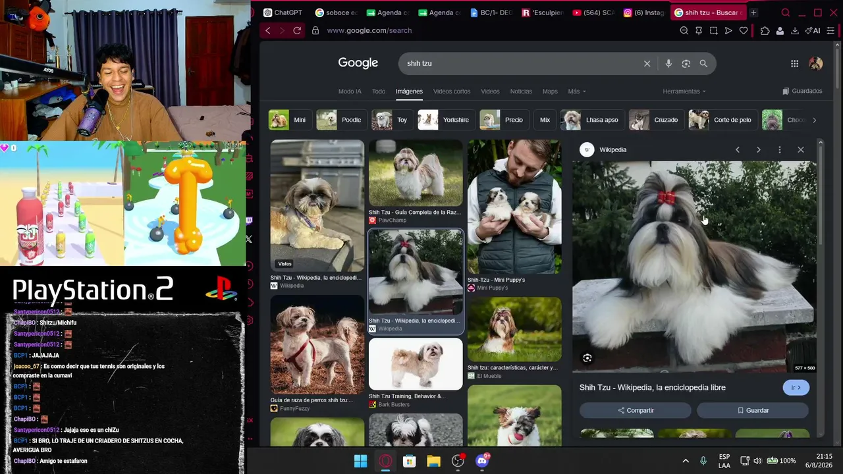The height and width of the screenshot is (474, 843).
Task: Open more options in the image preview
Action: [x=780, y=149]
